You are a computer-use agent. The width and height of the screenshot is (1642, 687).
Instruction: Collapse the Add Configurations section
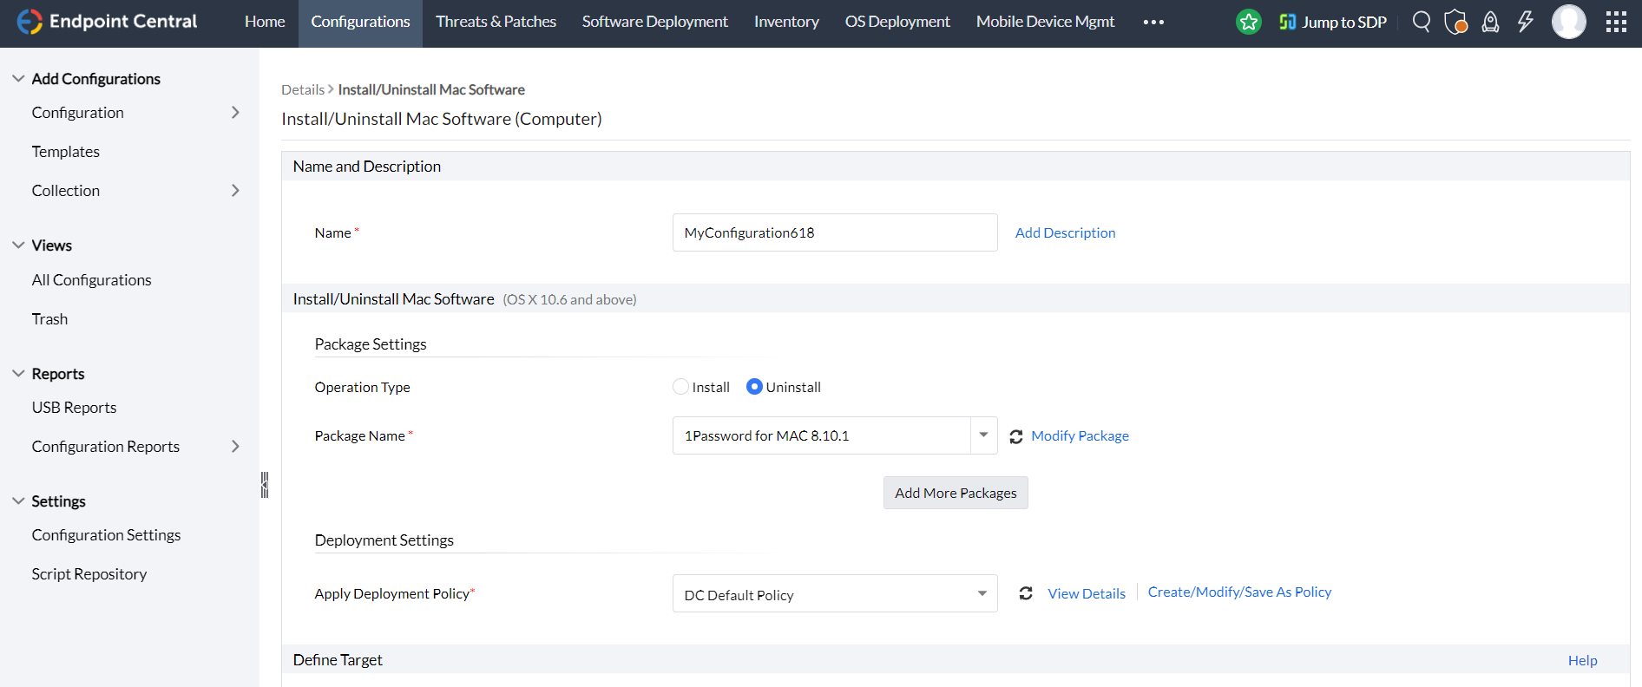[x=18, y=79]
